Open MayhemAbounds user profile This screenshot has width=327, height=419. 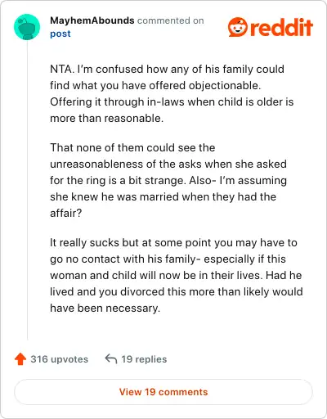point(92,20)
